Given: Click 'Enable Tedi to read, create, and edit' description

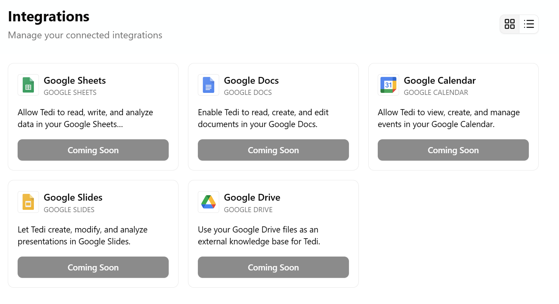Looking at the screenshot, I should coord(263,118).
